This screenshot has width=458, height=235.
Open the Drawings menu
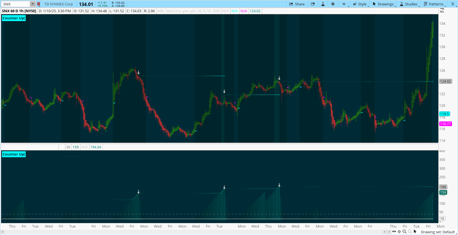click(x=383, y=4)
